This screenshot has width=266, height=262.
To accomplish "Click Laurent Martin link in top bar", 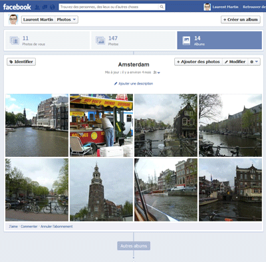I will (225, 7).
